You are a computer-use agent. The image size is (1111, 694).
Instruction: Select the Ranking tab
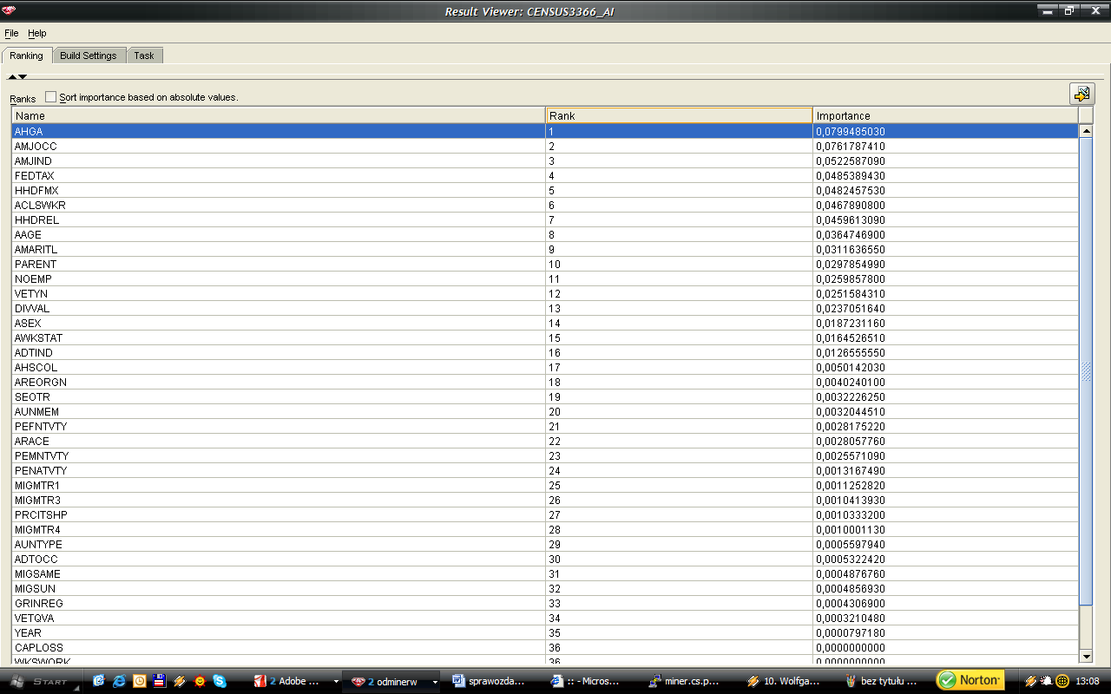(27, 56)
